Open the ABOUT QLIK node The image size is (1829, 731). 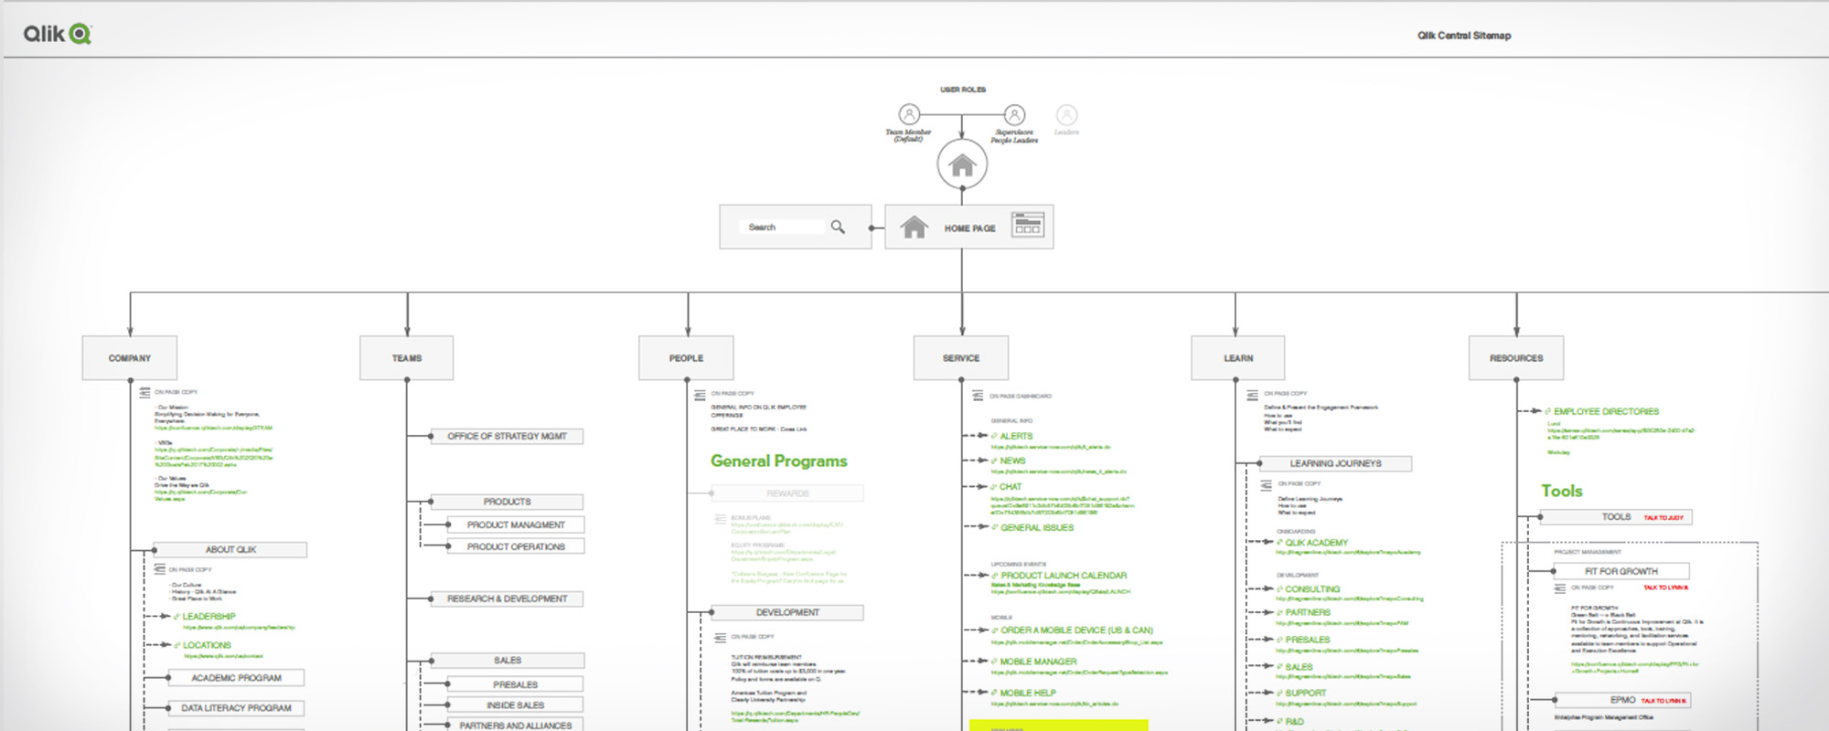230,550
